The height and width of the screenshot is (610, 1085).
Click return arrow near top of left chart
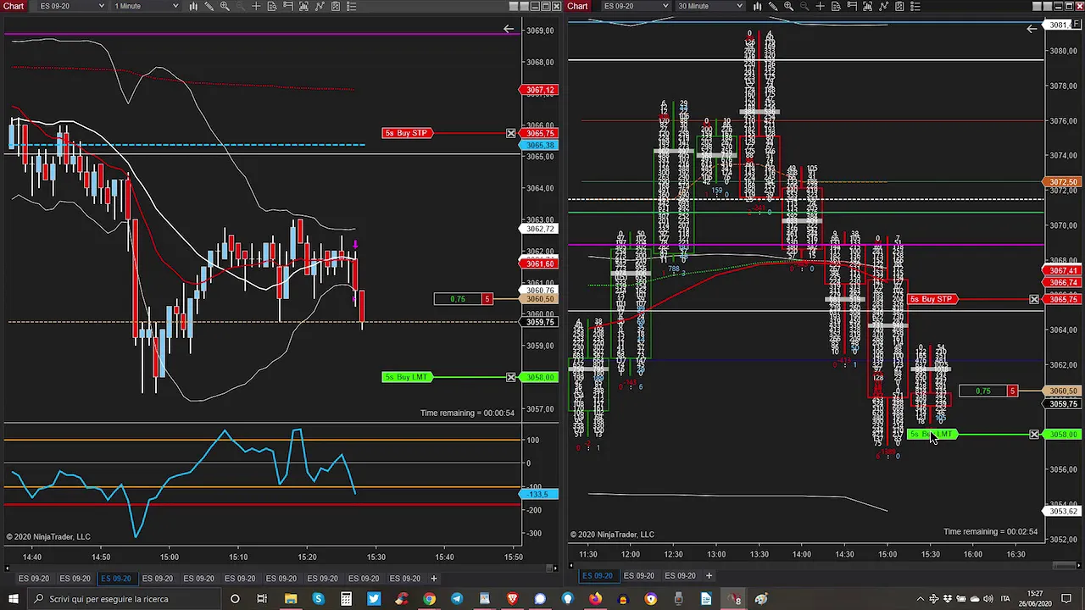509,29
